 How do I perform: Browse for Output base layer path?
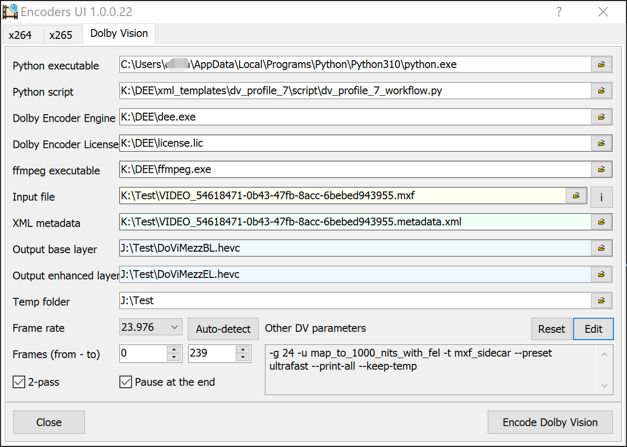click(601, 248)
